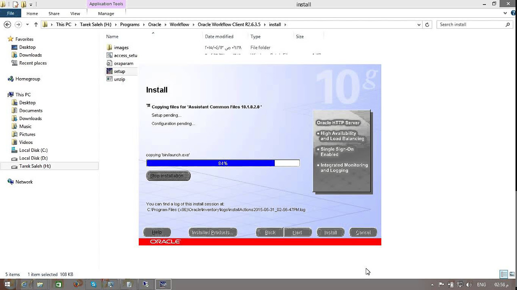Select the unzip file
Viewport: 517px width, 290px height.
click(120, 79)
